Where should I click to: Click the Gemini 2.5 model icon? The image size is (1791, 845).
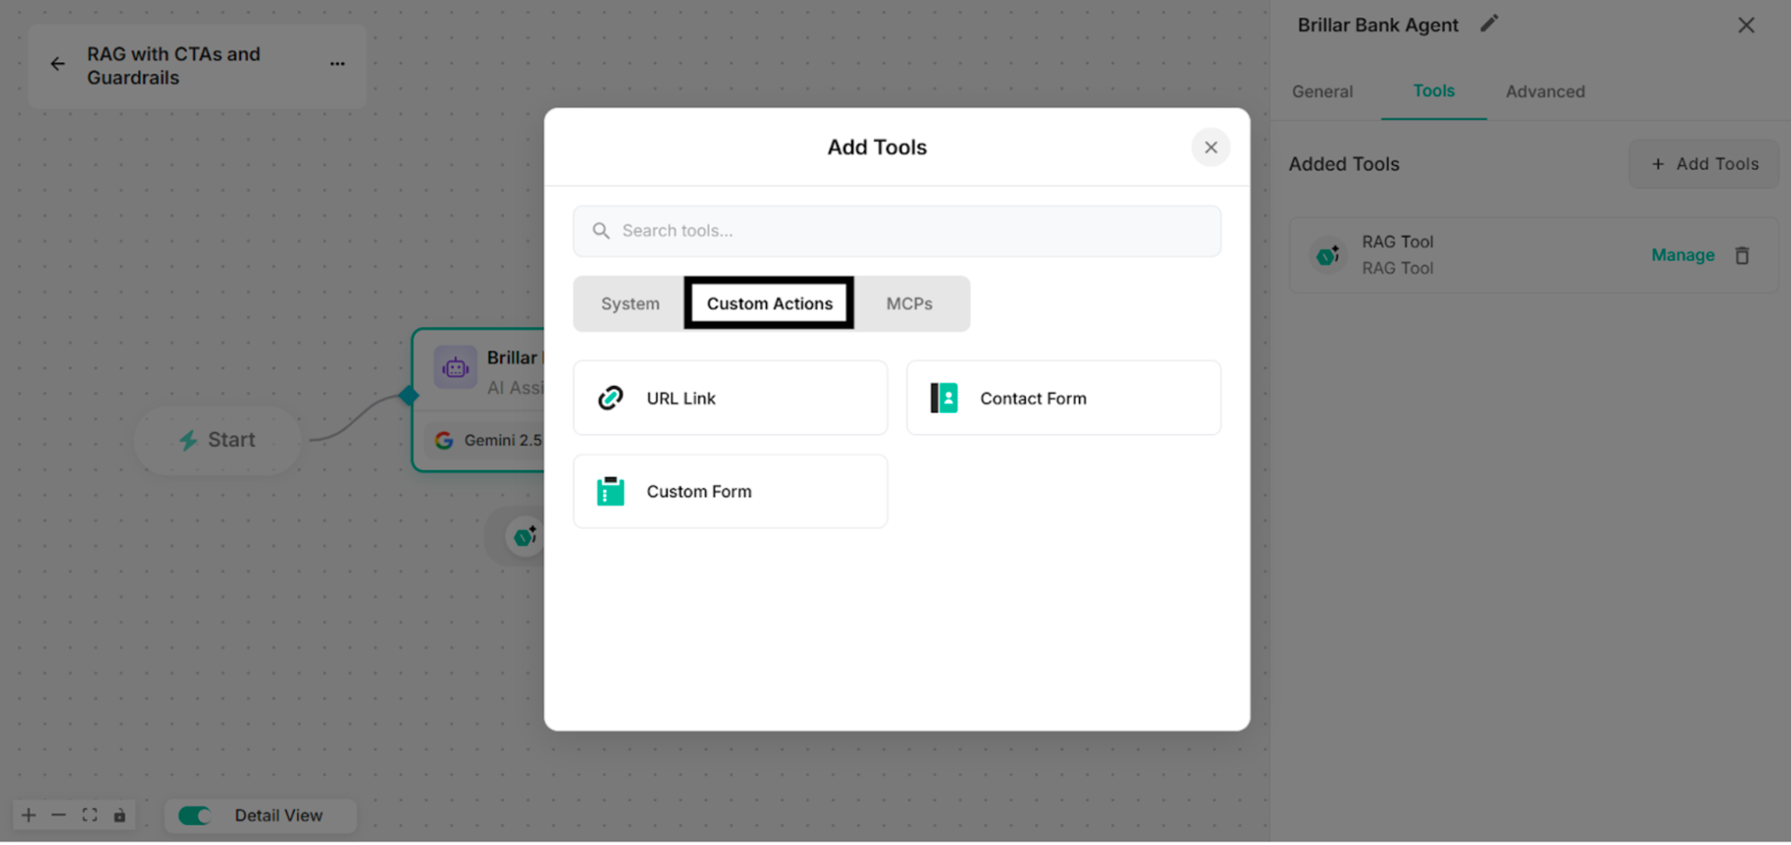click(x=445, y=439)
